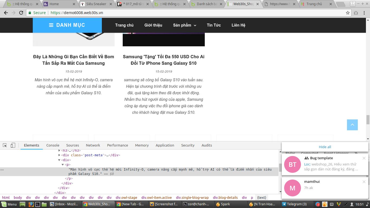Open the new tab button
This screenshot has height=208, width=370.
click(x=340, y=4)
